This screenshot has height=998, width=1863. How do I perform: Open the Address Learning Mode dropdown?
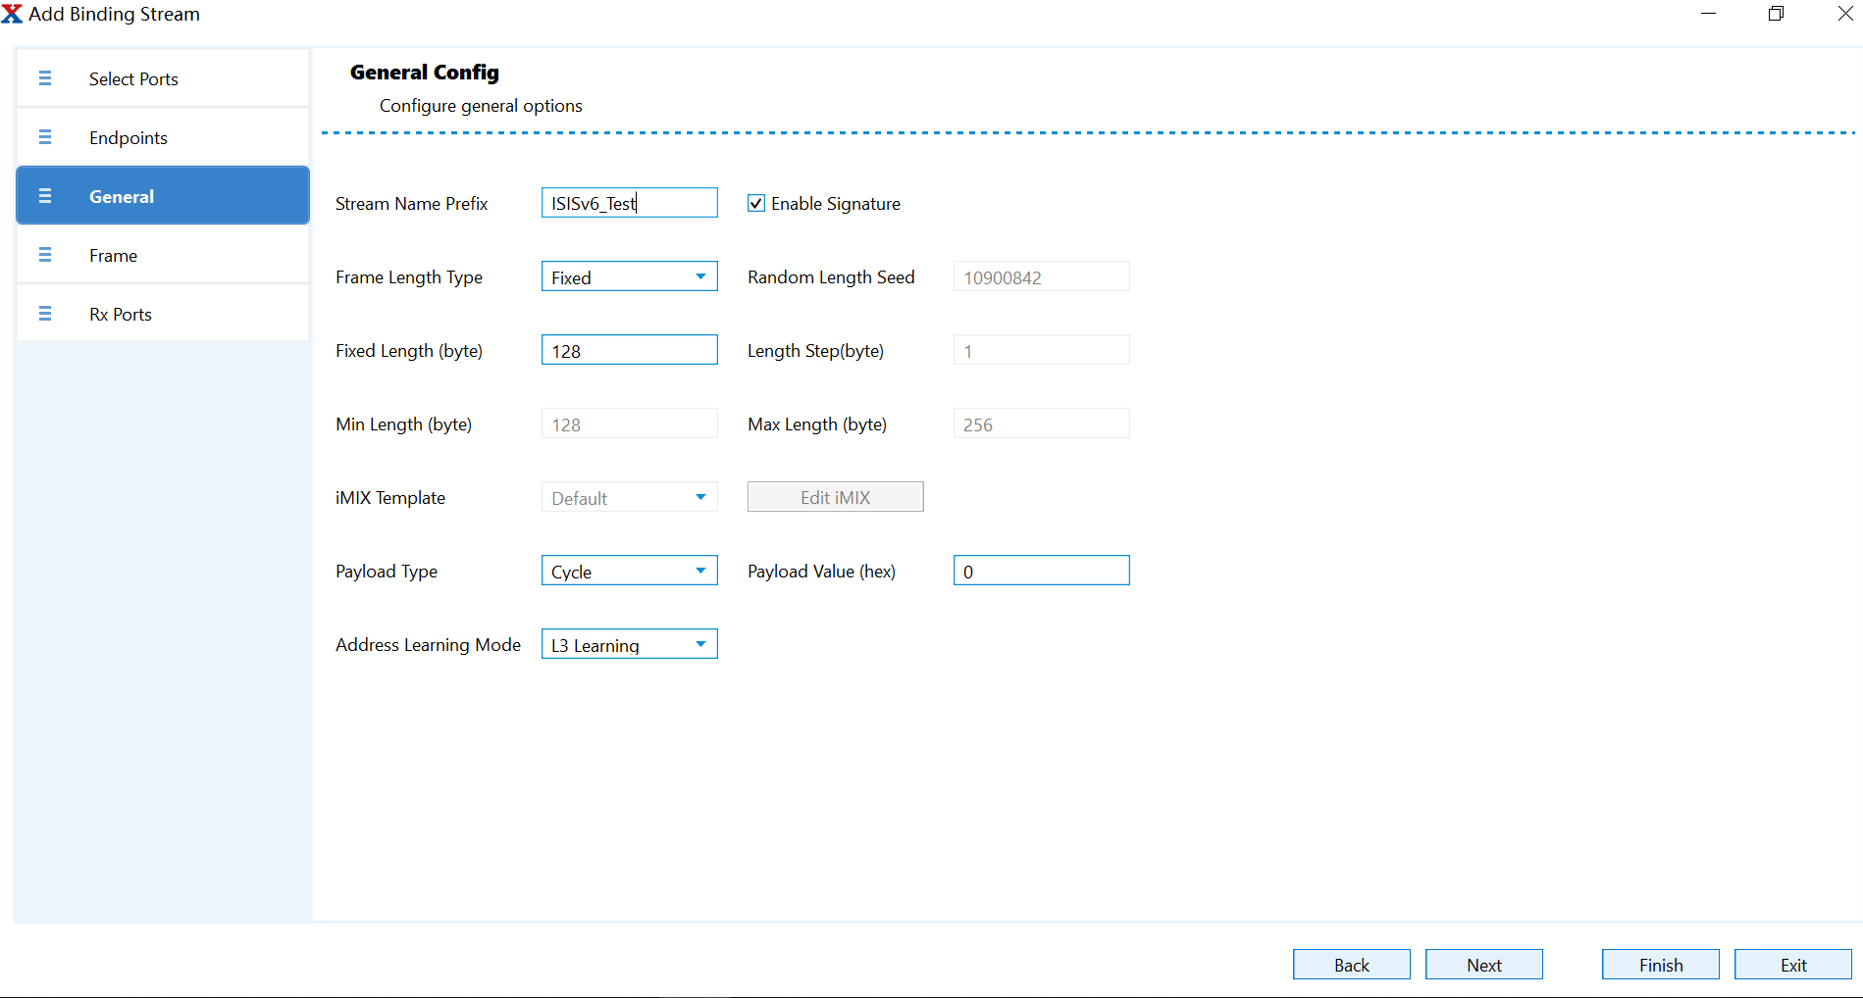click(630, 644)
